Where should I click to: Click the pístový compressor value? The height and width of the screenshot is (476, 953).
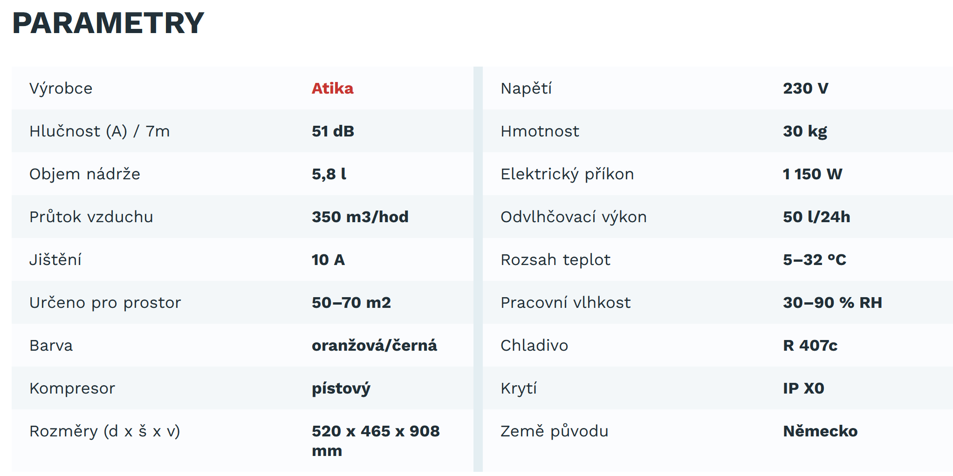pyautogui.click(x=341, y=388)
